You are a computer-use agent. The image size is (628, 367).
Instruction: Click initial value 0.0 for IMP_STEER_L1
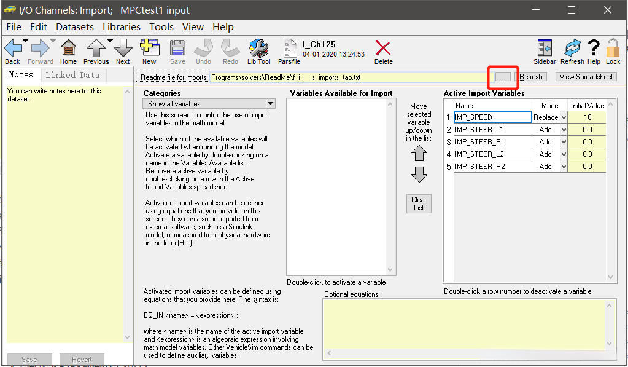pyautogui.click(x=587, y=130)
